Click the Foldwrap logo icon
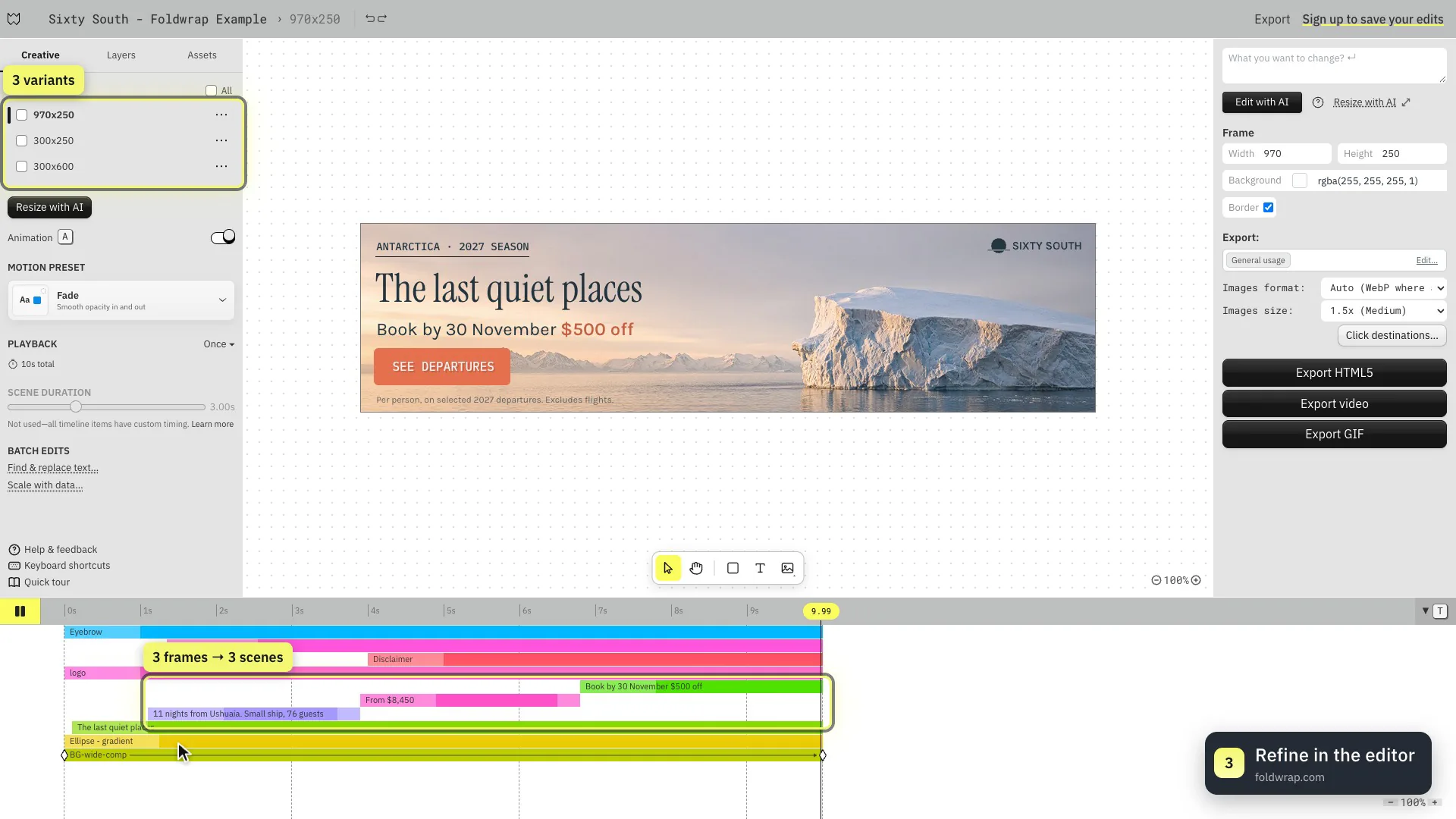Screen dimensions: 1456x819 point(14,19)
